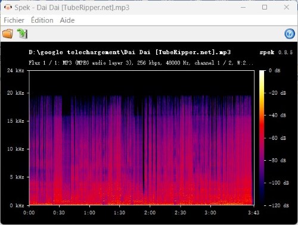Open a file with the folder icon
298x225 pixels.
[x=8, y=34]
